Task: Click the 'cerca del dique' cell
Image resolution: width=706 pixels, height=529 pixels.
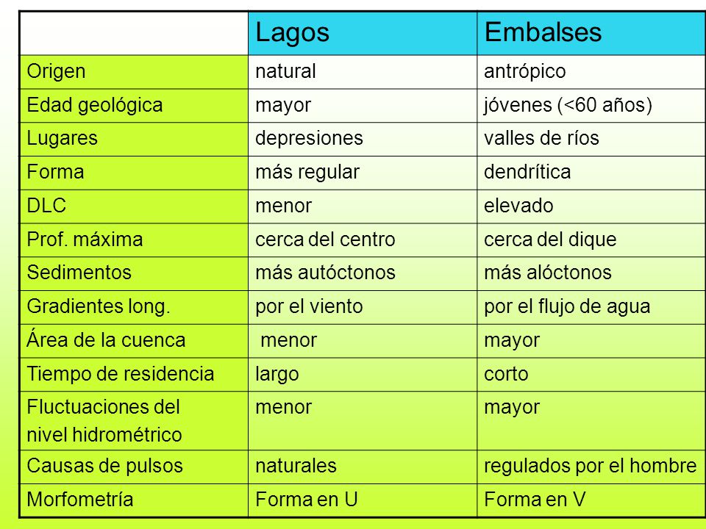Action: tap(591, 240)
